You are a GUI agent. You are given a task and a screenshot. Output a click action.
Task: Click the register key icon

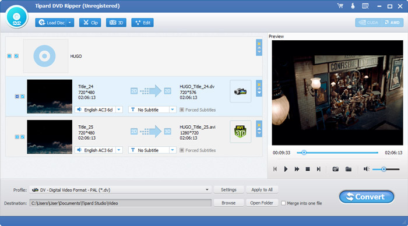pos(353,6)
